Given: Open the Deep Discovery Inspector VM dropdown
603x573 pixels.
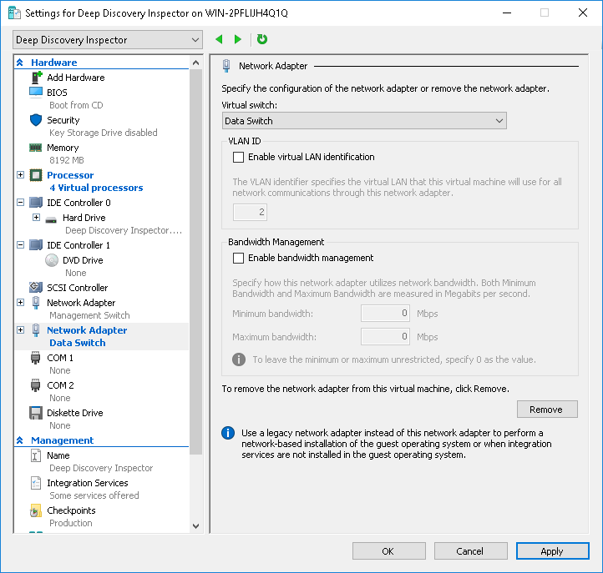Looking at the screenshot, I should tap(108, 40).
